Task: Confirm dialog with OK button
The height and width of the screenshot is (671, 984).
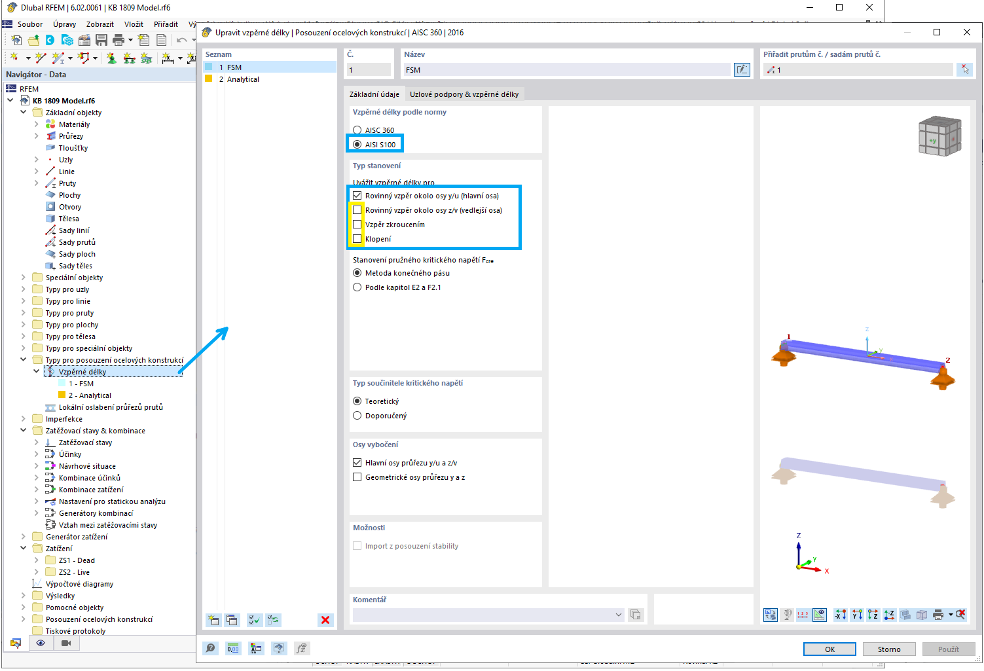Action: [829, 649]
